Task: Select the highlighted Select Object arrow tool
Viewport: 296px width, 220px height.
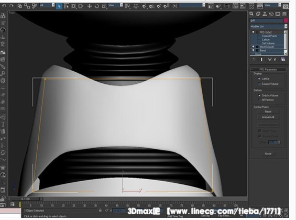Action: (x=59, y=6)
